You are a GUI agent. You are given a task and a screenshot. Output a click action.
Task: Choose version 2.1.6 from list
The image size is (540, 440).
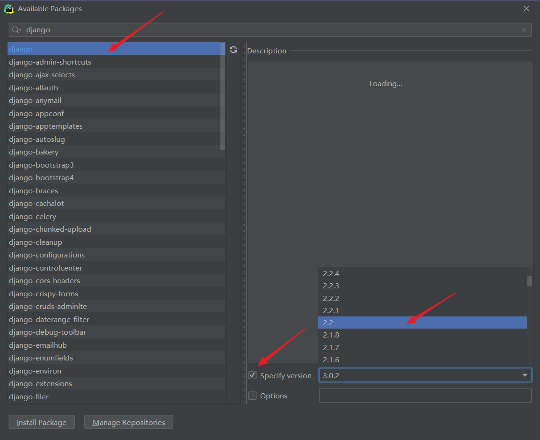[422, 359]
